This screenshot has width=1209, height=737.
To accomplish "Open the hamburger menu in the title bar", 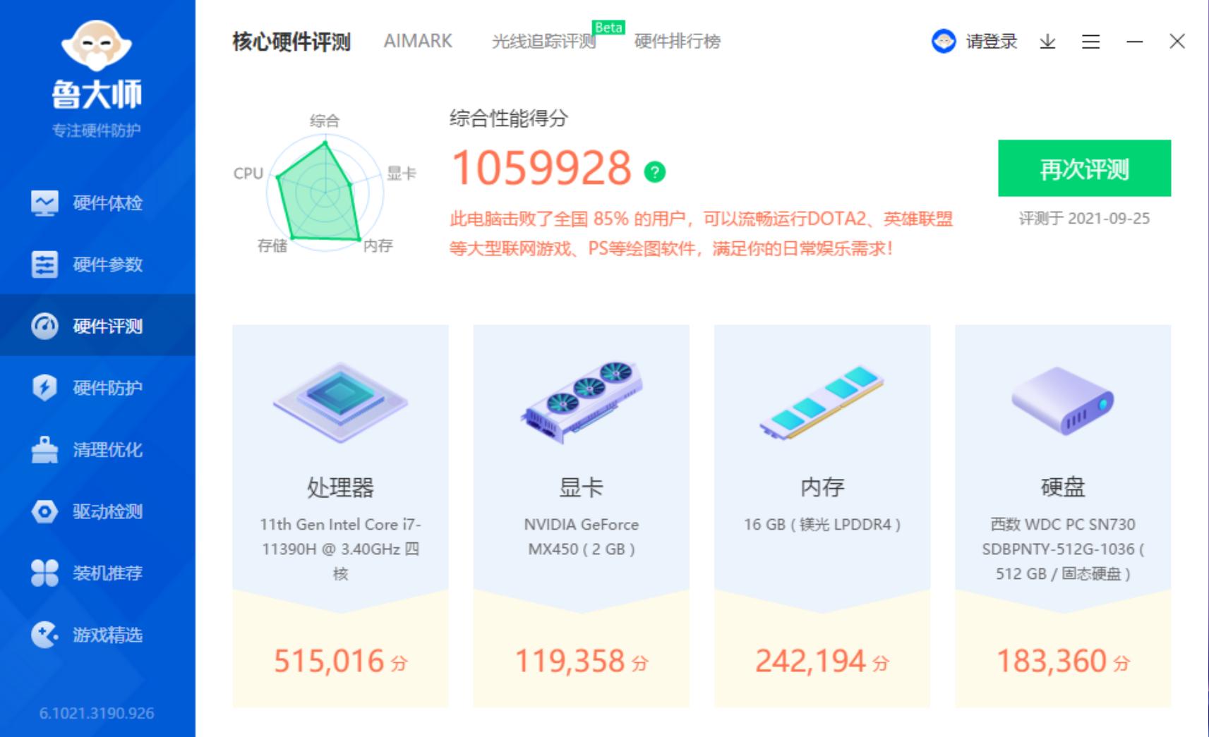I will (1090, 42).
